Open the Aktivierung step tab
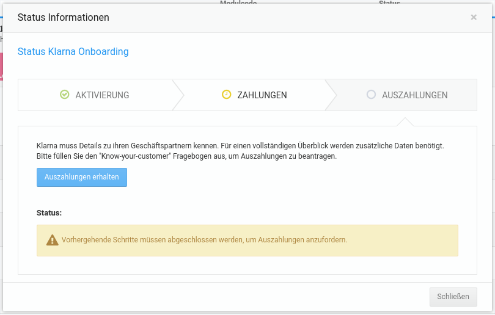 [95, 95]
